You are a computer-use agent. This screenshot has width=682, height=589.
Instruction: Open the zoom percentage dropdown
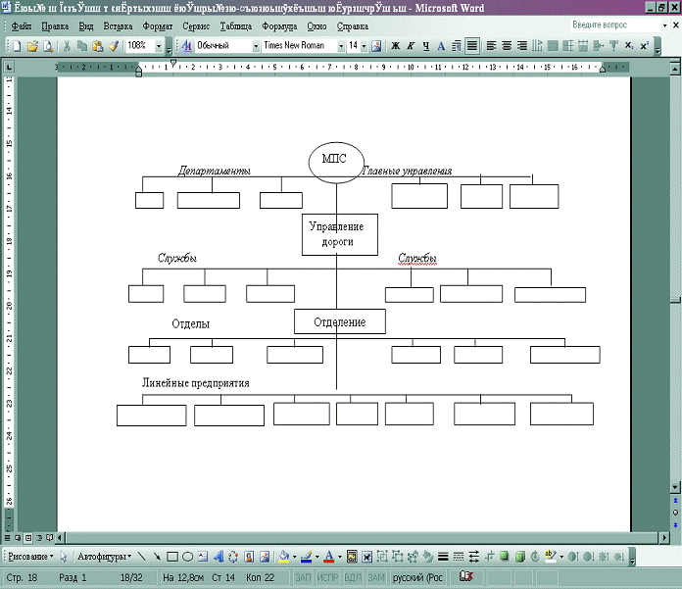159,46
